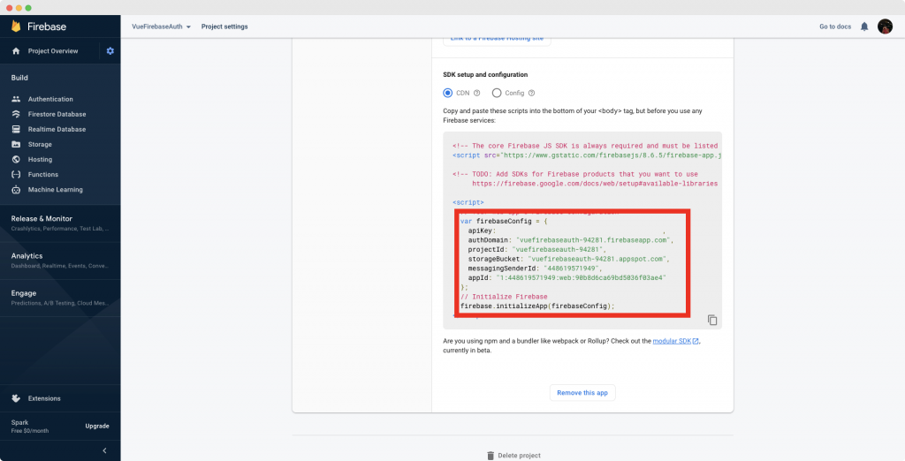Open notifications bell icon
The image size is (905, 461).
coord(864,26)
